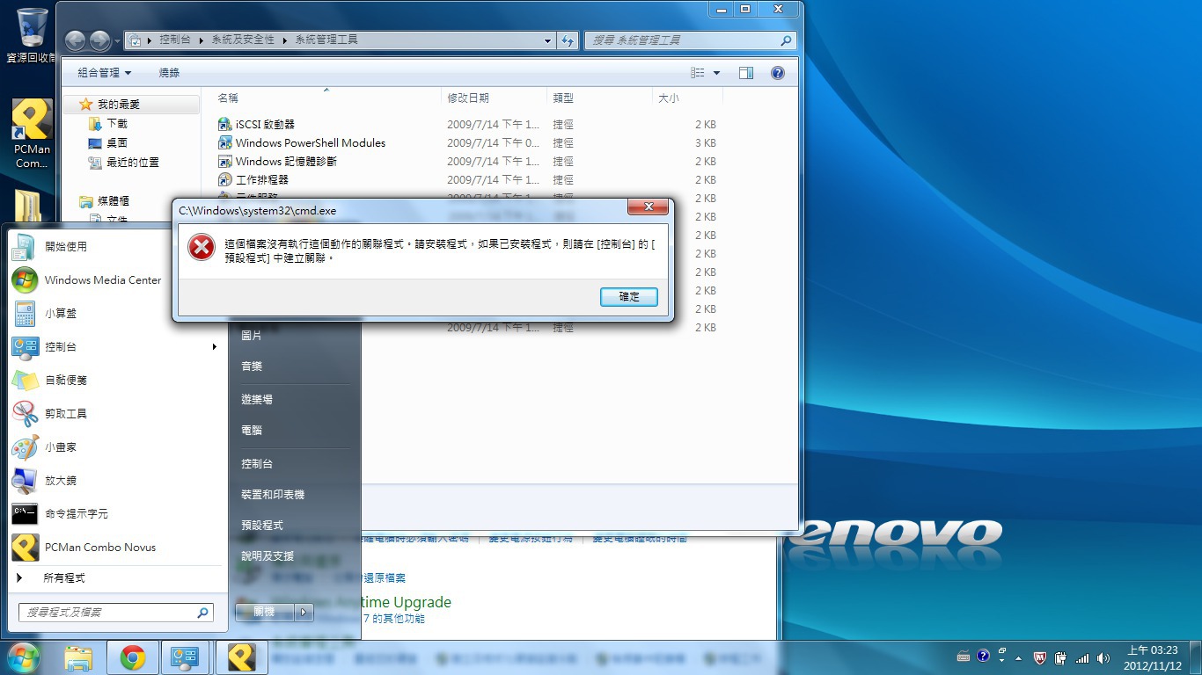1202x675 pixels.
Task: Click the 關機 shutdown button
Action: pos(264,612)
